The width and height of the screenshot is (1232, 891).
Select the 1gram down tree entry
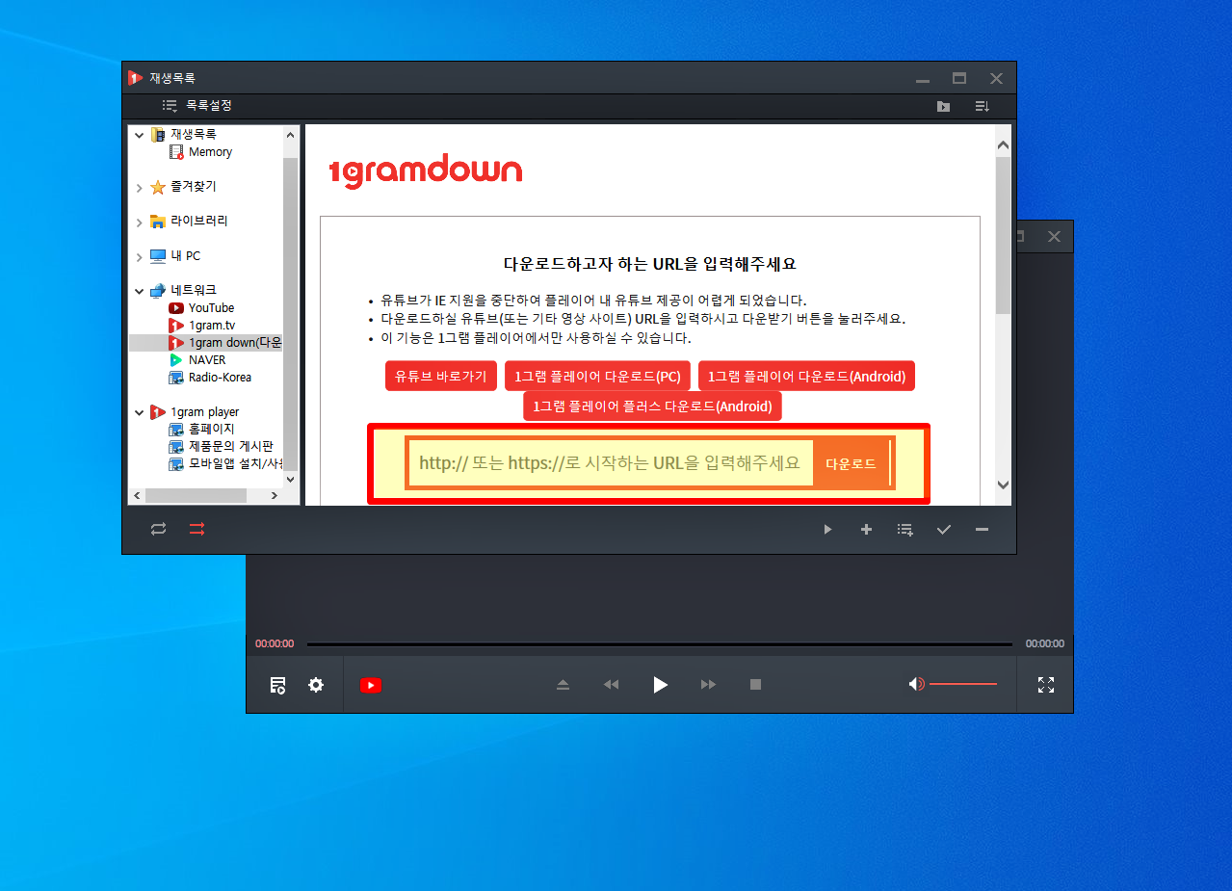tap(235, 343)
